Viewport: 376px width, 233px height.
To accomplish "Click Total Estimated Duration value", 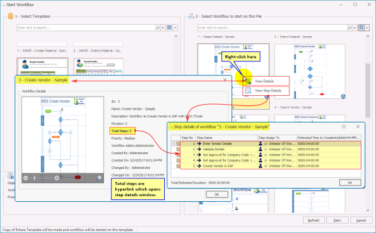I will [219, 183].
